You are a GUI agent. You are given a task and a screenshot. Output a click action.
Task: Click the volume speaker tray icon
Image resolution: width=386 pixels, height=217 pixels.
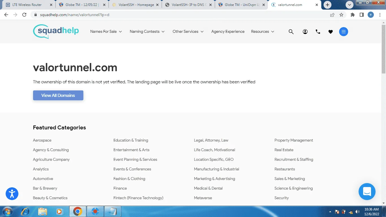pyautogui.click(x=357, y=212)
